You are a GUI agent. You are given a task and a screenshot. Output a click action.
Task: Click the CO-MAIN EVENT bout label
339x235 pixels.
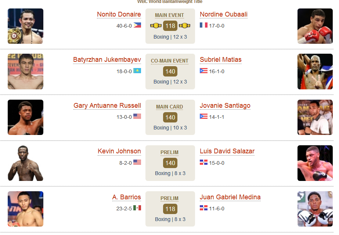(x=170, y=61)
